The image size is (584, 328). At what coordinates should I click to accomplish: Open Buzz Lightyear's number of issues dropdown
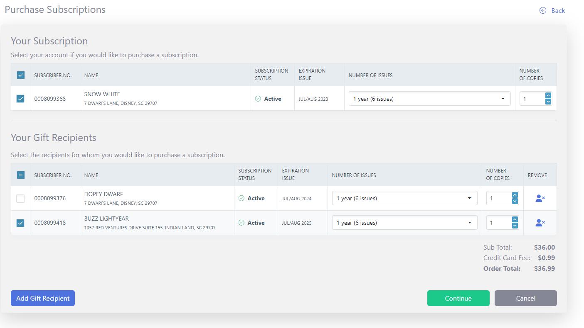404,223
